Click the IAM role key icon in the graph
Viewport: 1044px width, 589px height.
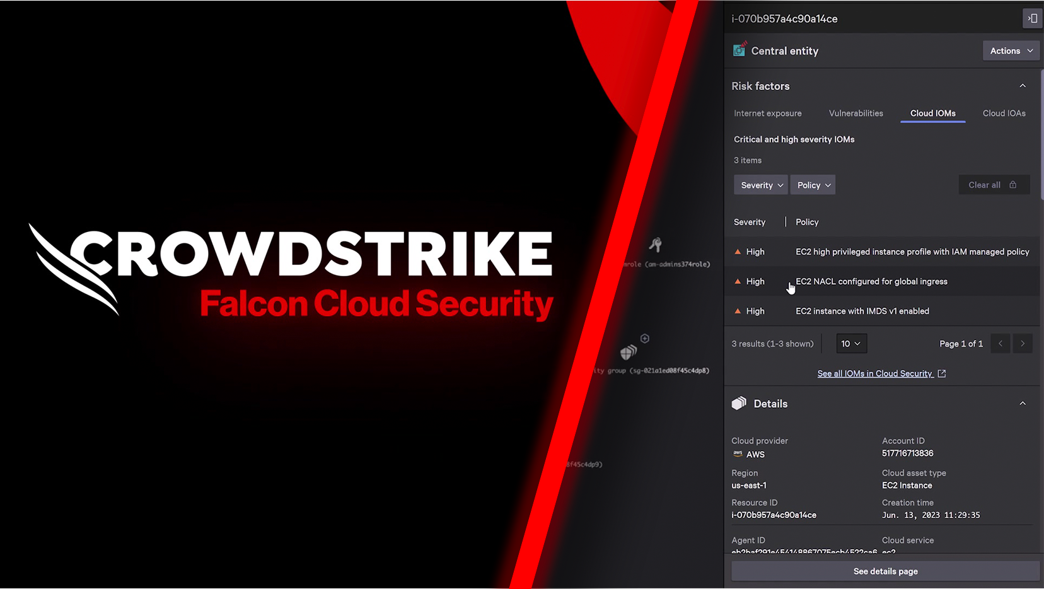pyautogui.click(x=654, y=245)
